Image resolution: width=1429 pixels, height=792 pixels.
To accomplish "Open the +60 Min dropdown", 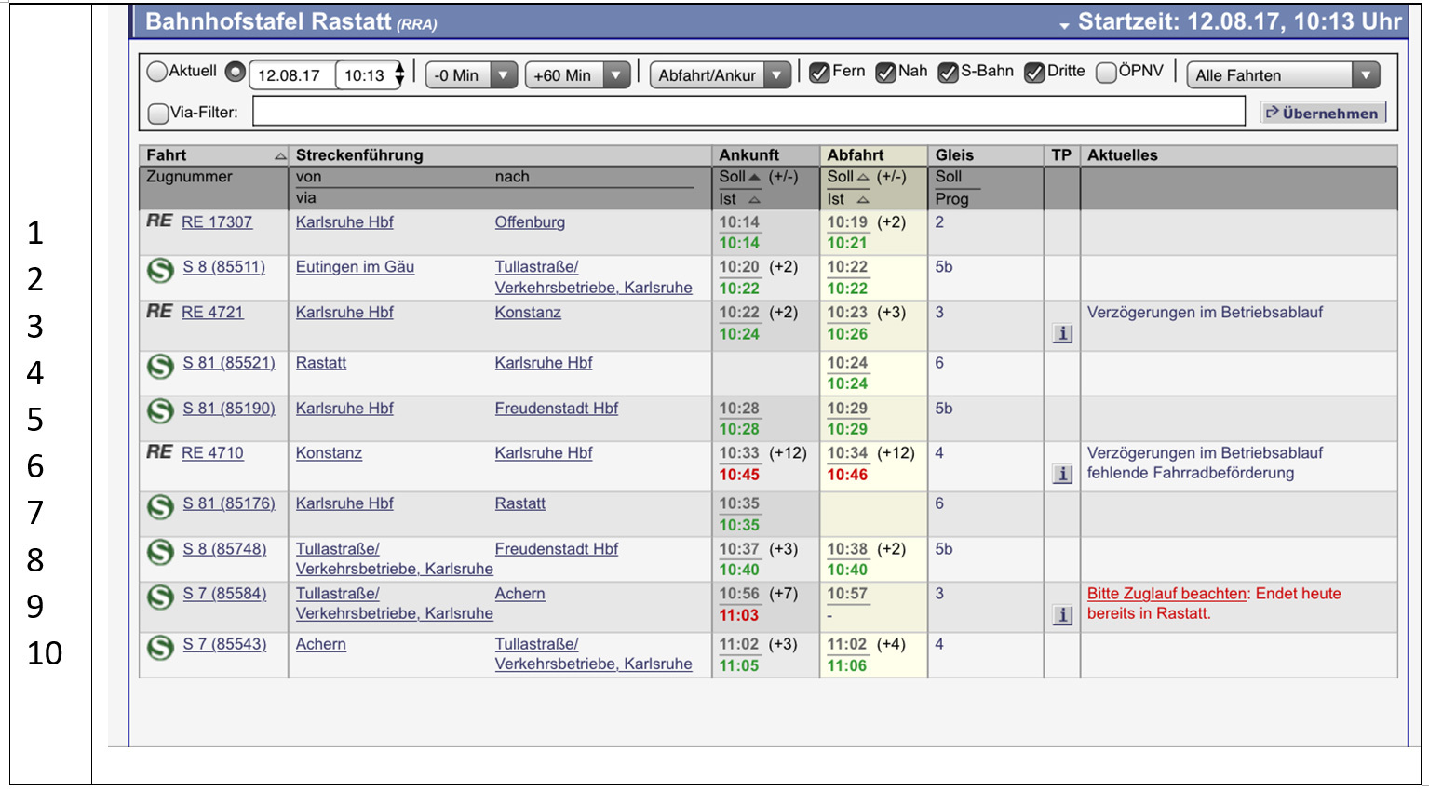I will (577, 75).
